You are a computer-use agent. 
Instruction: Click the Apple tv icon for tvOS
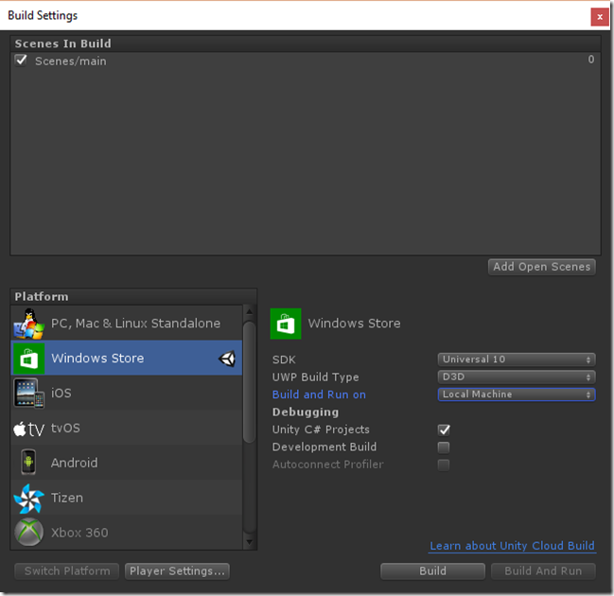pyautogui.click(x=29, y=429)
